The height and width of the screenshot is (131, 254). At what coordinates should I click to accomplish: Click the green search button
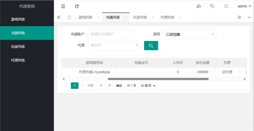(x=151, y=45)
